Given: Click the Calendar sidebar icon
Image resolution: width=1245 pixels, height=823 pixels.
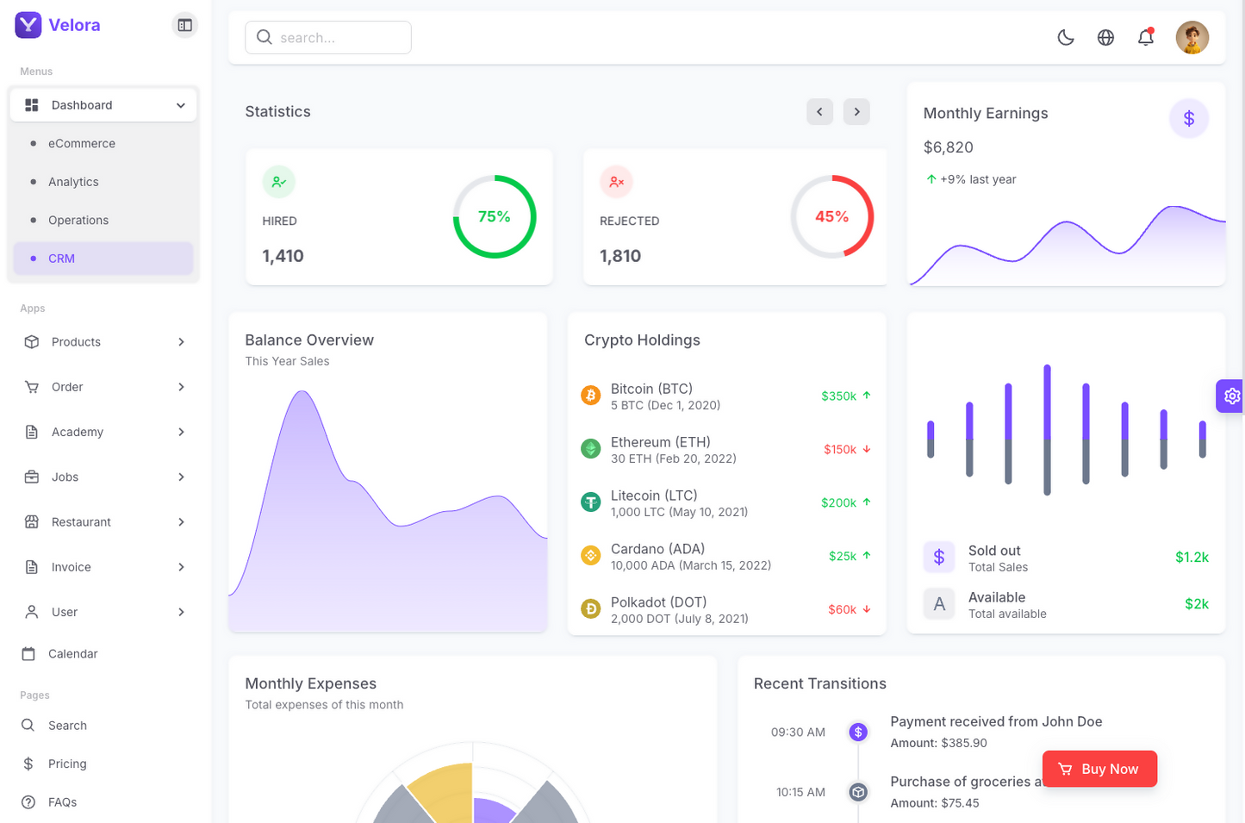Looking at the screenshot, I should 28,653.
